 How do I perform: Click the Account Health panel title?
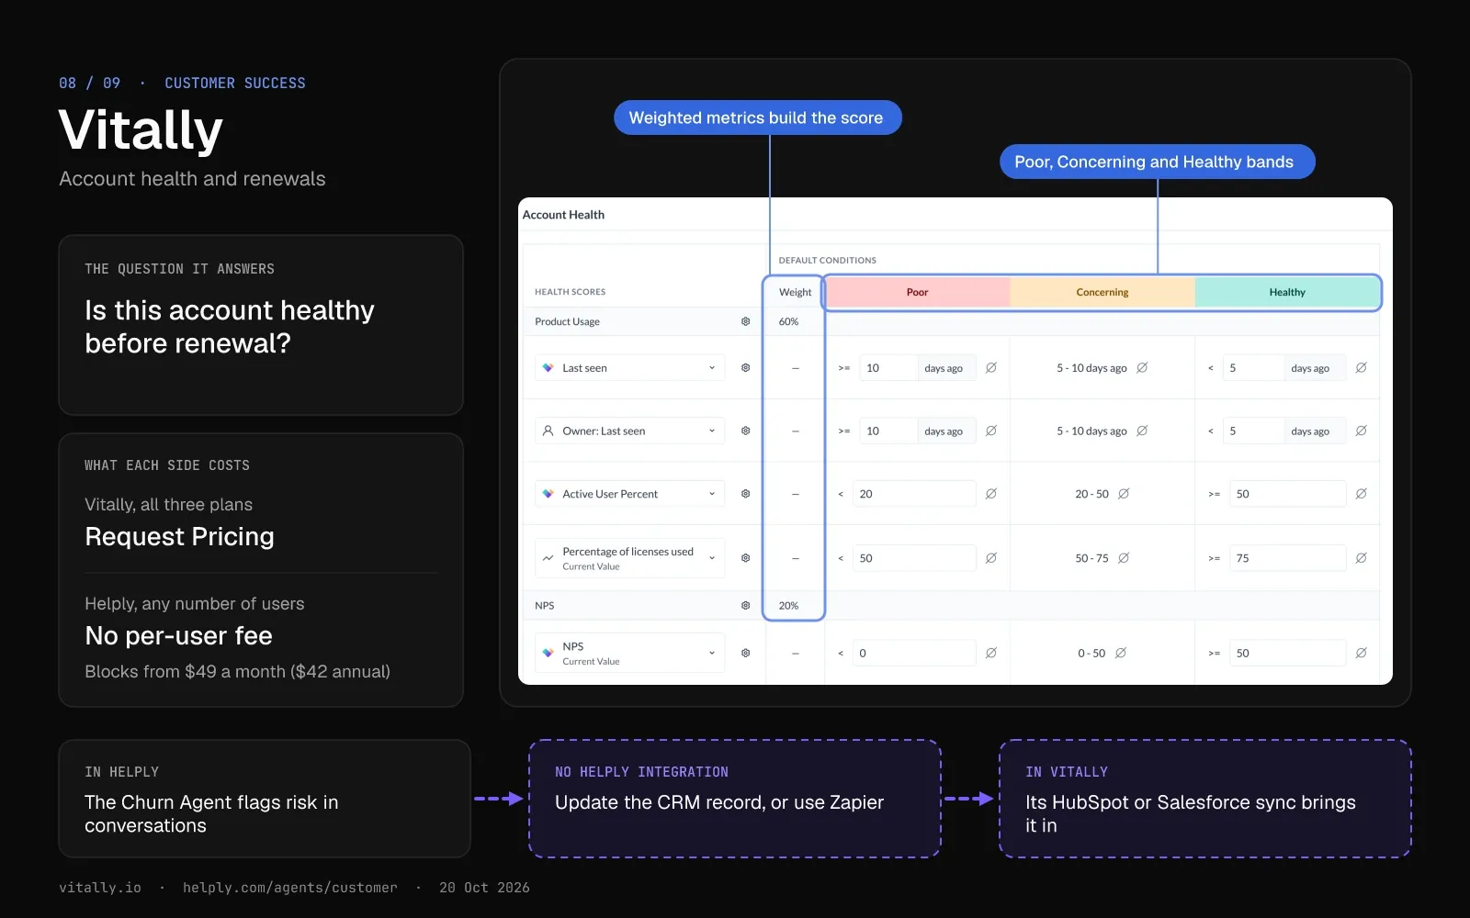563,215
